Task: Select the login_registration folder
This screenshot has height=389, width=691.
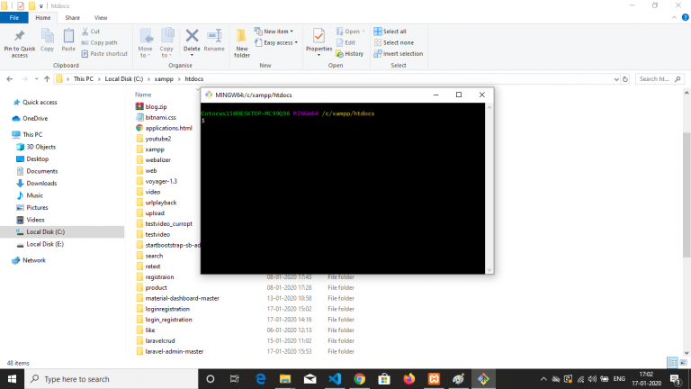Action: [x=168, y=320]
